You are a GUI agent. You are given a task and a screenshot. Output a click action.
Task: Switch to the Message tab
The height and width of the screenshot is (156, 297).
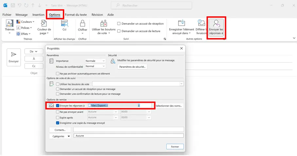[22, 15]
